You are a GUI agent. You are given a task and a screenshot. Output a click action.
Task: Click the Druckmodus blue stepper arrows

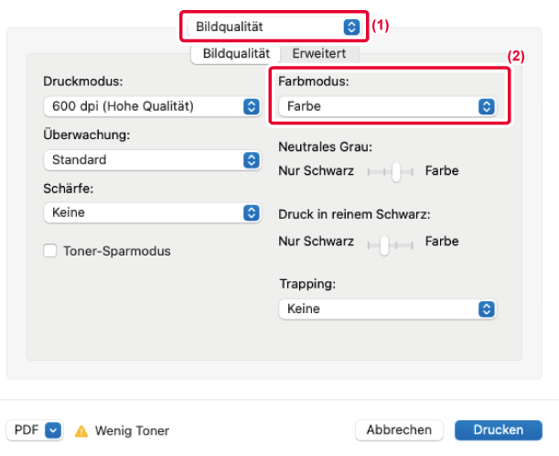252,106
